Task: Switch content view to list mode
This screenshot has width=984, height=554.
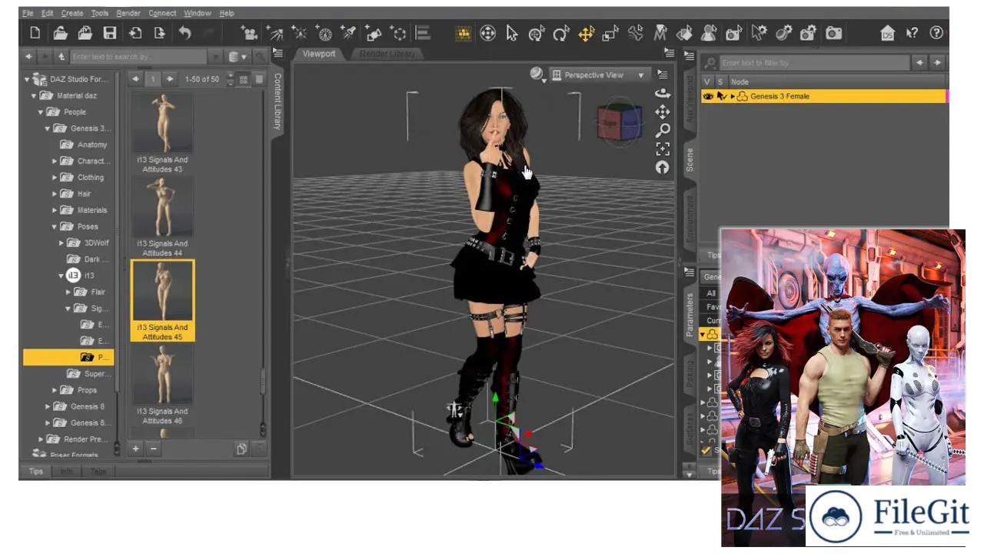Action: (259, 79)
